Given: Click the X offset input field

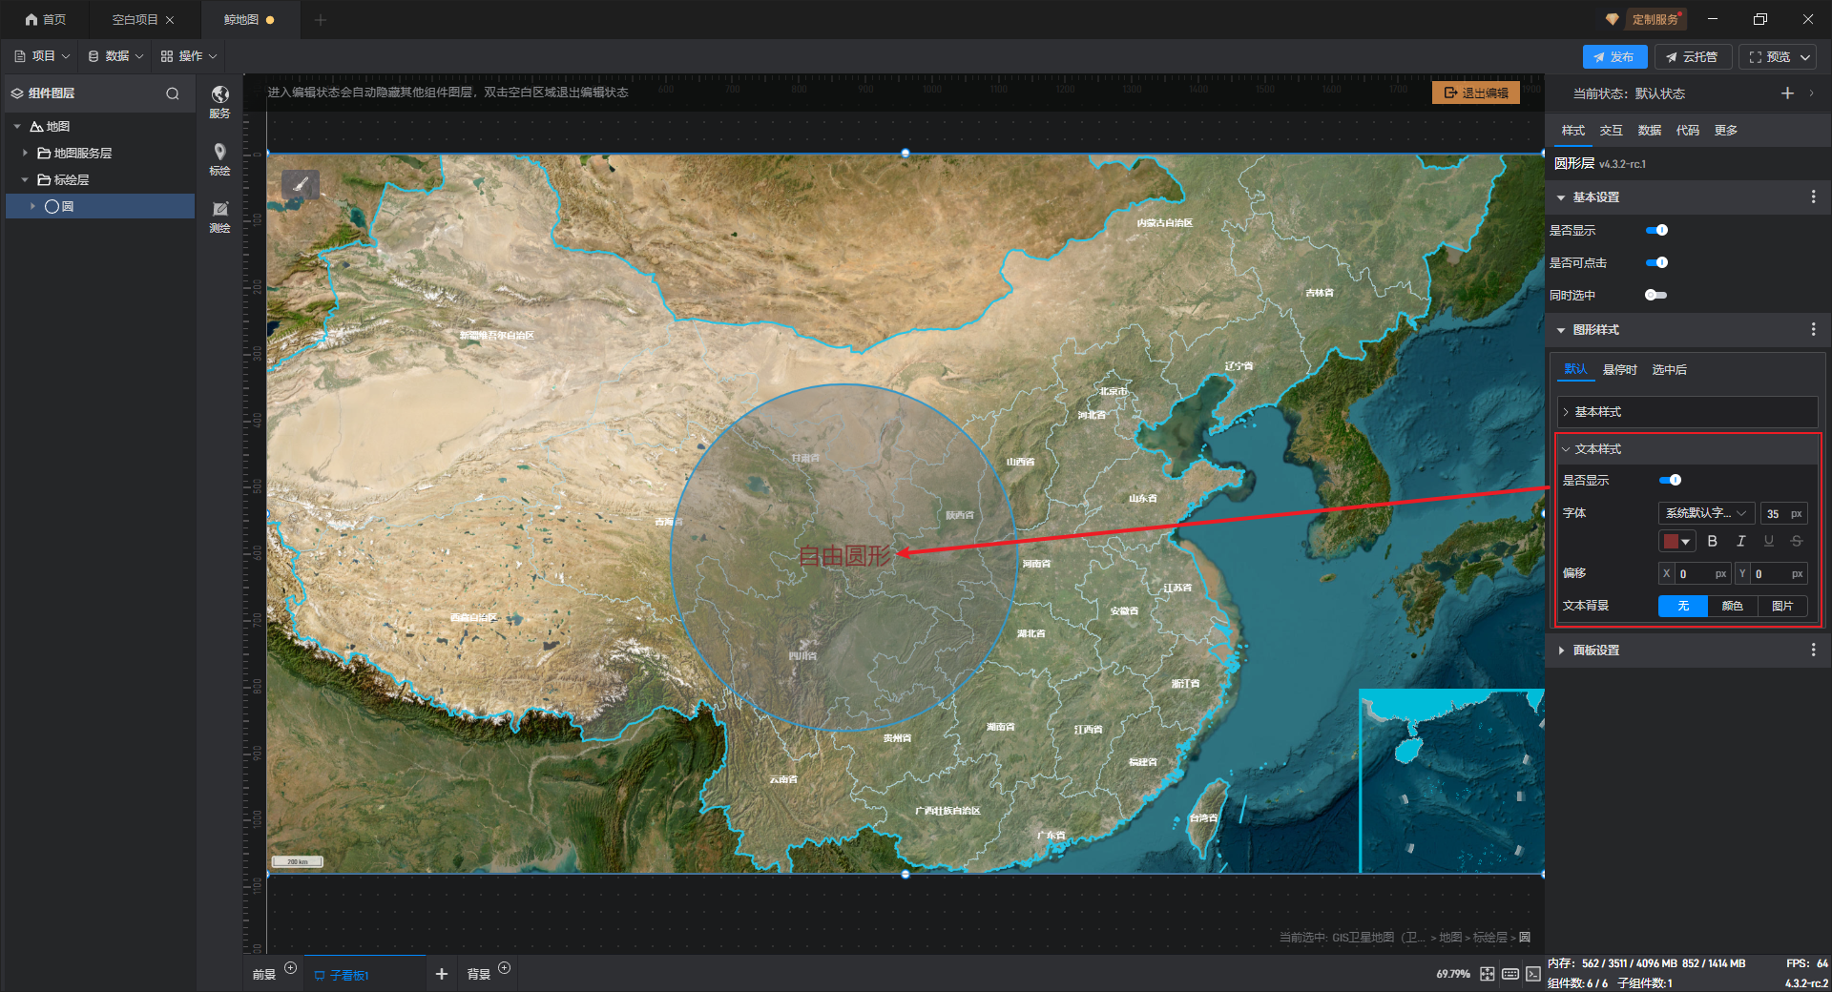Looking at the screenshot, I should [x=1695, y=573].
